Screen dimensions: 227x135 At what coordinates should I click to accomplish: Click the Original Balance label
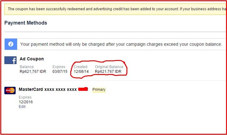click(x=109, y=67)
